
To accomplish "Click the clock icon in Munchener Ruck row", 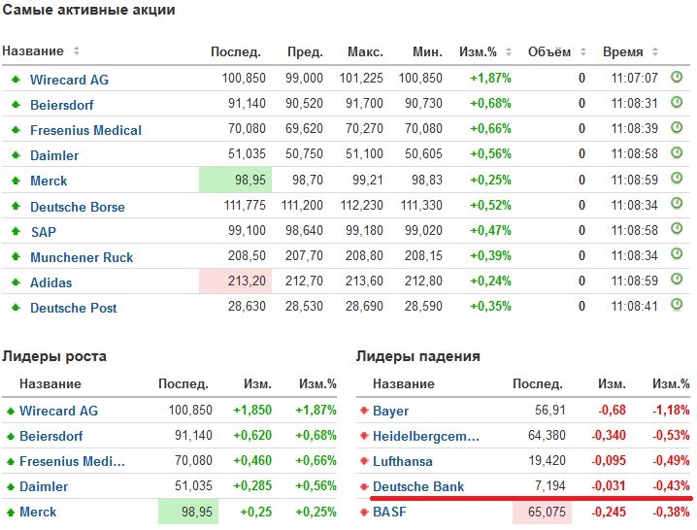I will pos(676,254).
